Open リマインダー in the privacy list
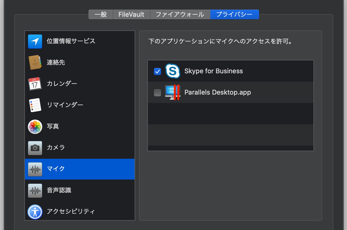 (x=80, y=105)
